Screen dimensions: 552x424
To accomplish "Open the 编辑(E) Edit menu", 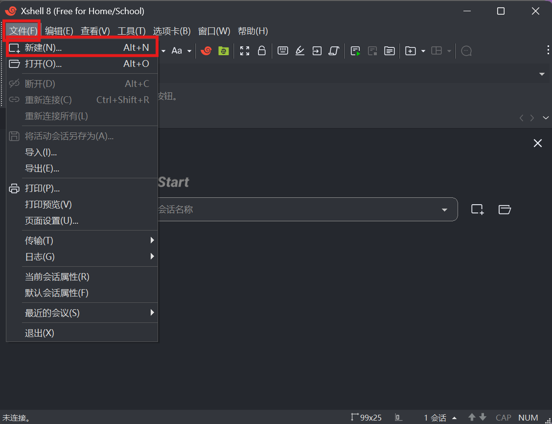I will (x=59, y=31).
